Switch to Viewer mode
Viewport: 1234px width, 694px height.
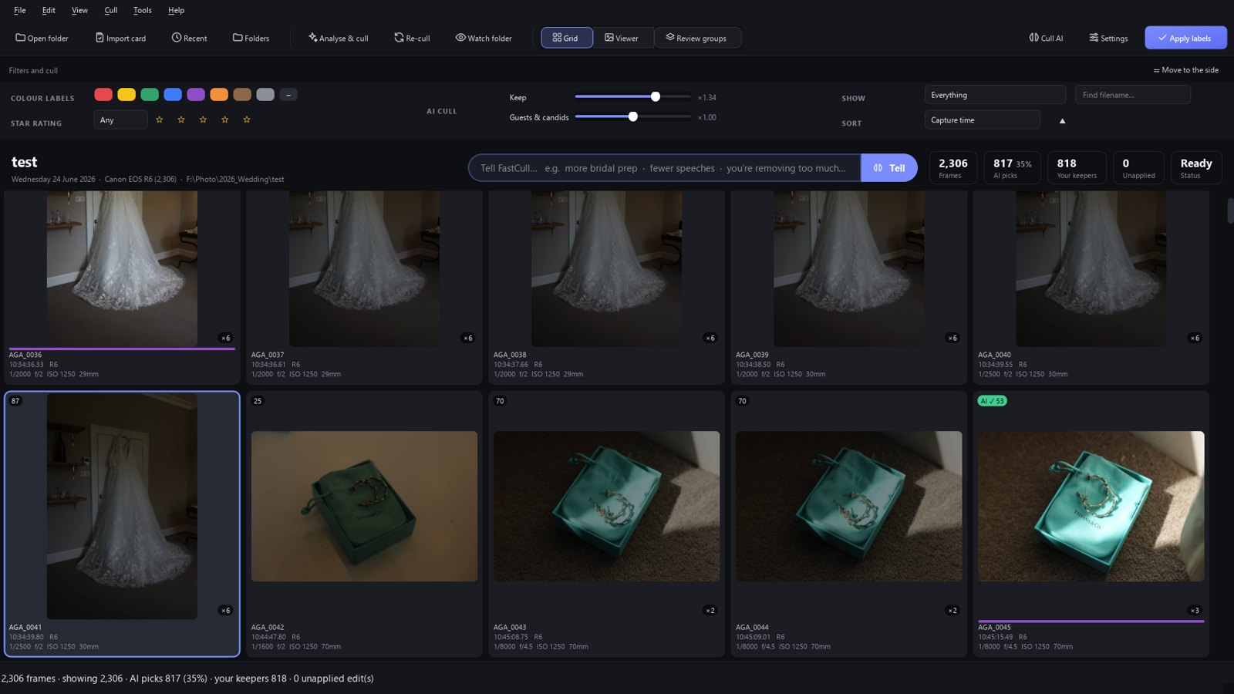click(x=622, y=38)
